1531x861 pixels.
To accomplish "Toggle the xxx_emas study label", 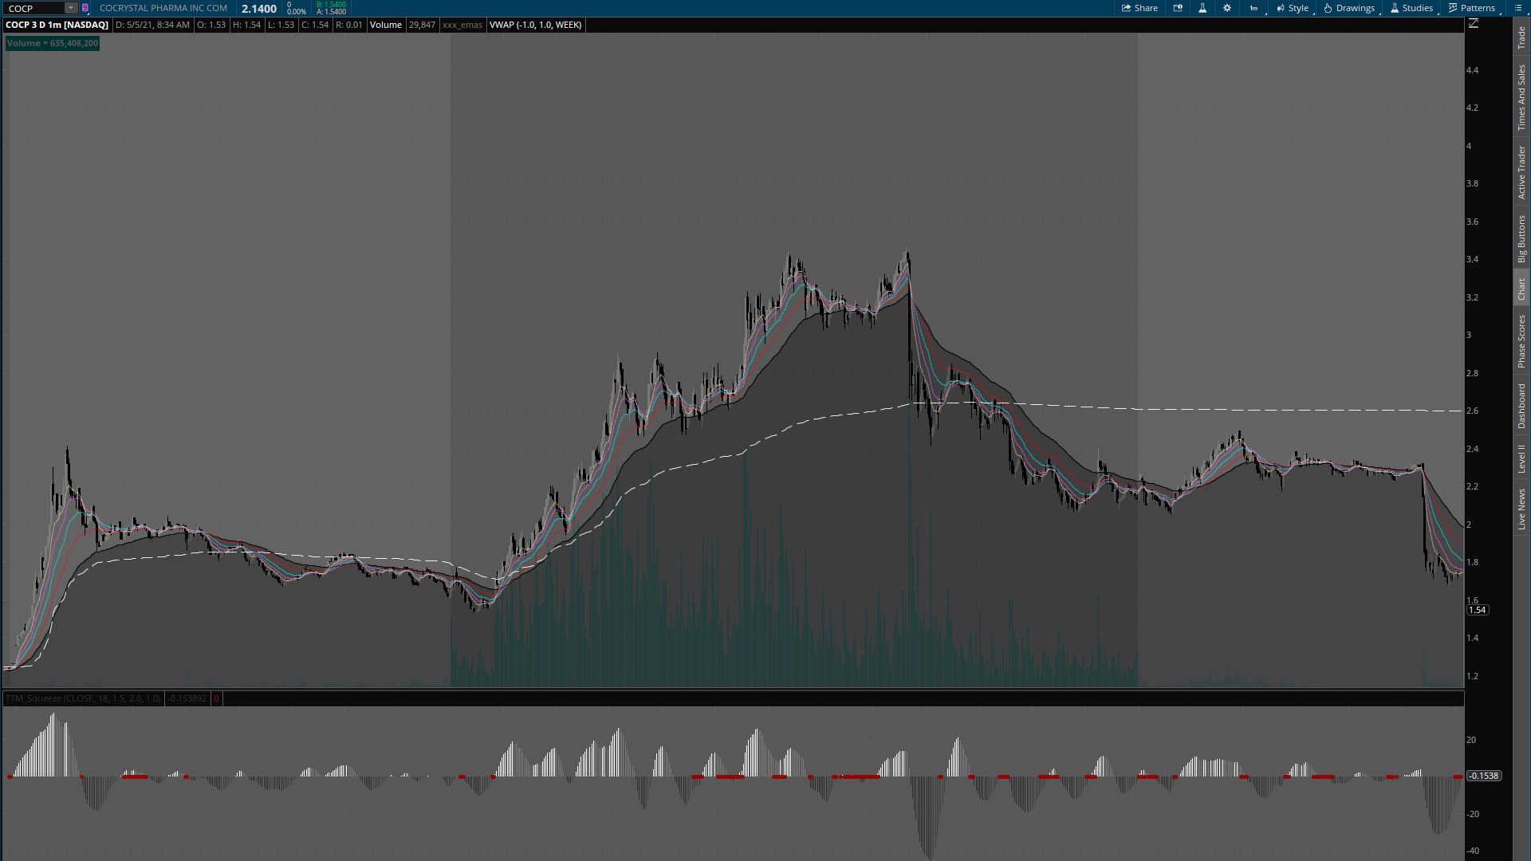I will tap(462, 25).
